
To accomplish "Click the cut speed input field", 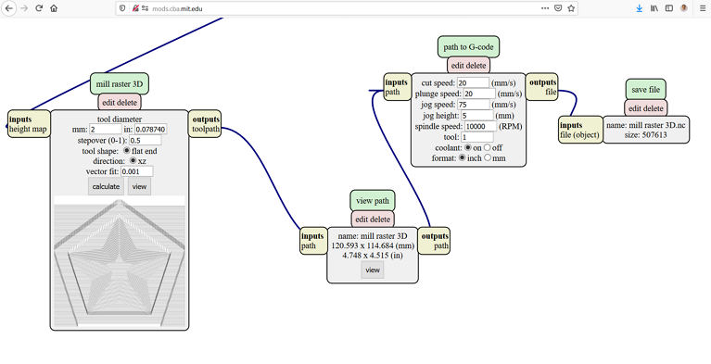I will [x=473, y=82].
